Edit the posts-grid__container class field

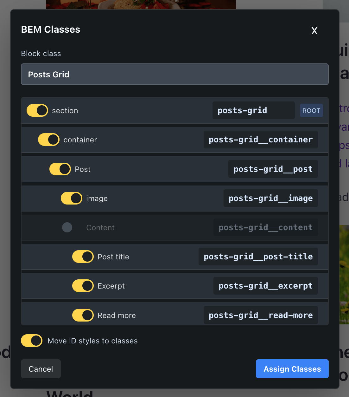pos(261,140)
